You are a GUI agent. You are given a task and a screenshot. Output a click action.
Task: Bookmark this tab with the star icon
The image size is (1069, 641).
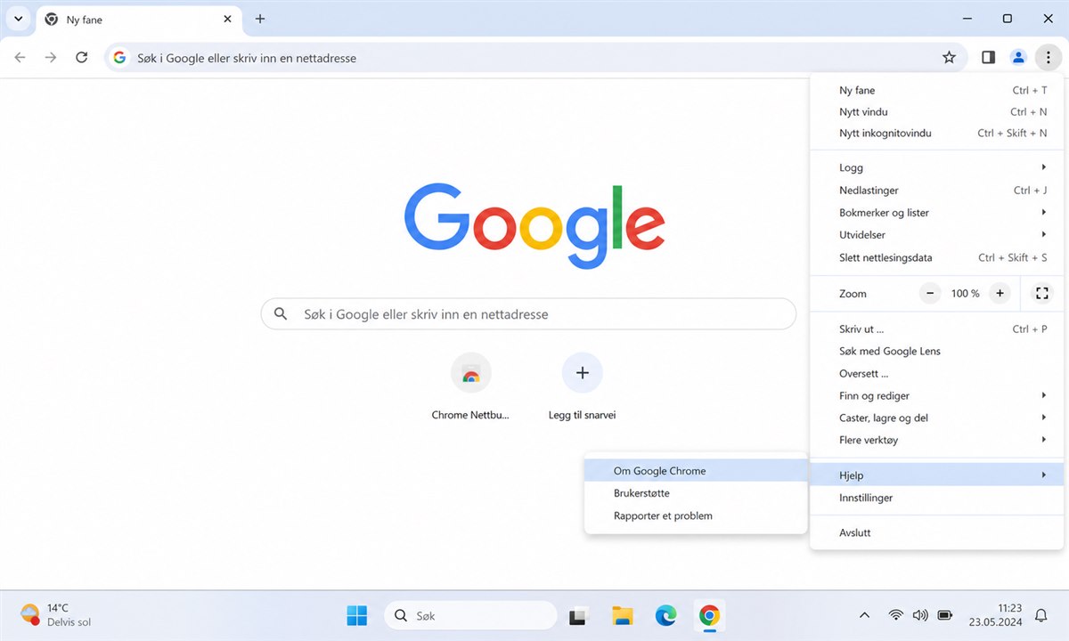pyautogui.click(x=949, y=58)
